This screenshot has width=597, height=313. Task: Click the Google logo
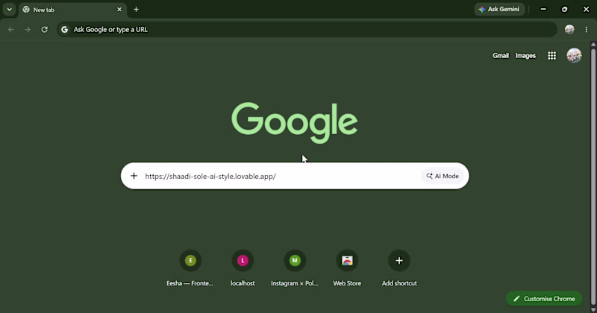click(x=294, y=122)
